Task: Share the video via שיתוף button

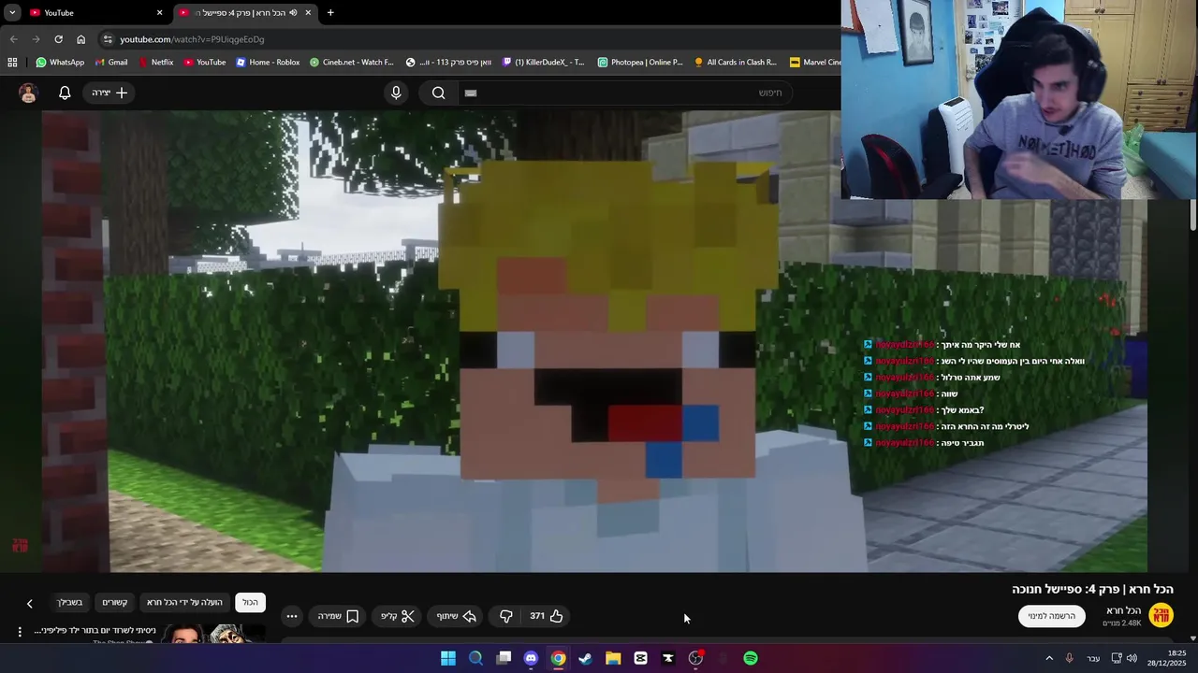Action: point(456,616)
